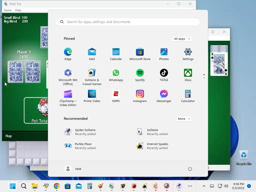Open the Minesweeper taskbar icon
This screenshot has height=192, width=256.
[166, 186]
